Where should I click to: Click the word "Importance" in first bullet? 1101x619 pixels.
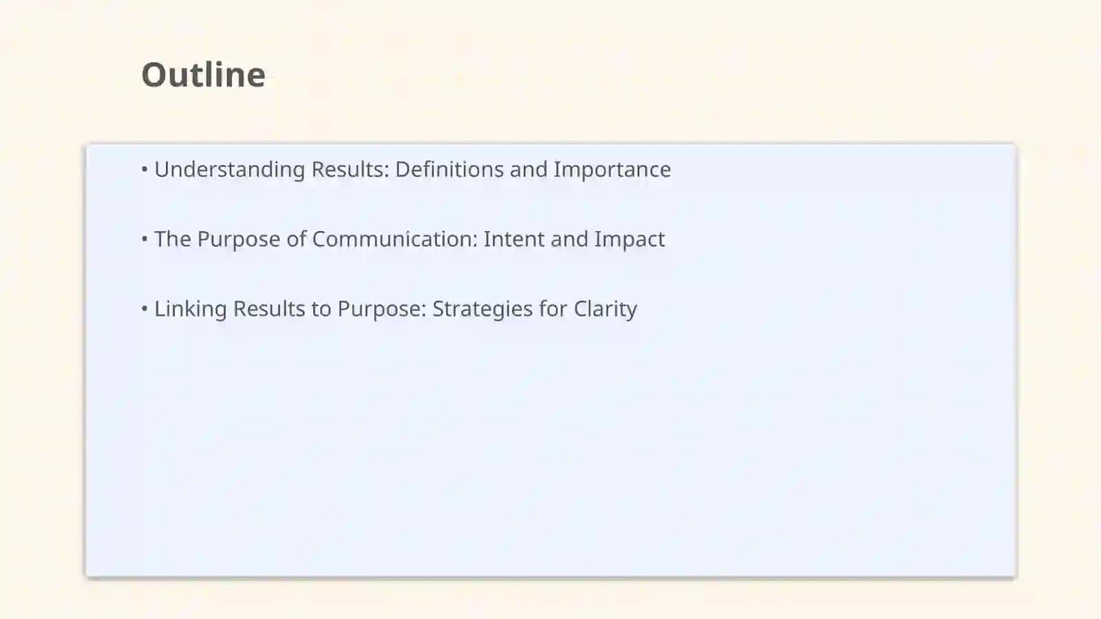click(x=612, y=170)
